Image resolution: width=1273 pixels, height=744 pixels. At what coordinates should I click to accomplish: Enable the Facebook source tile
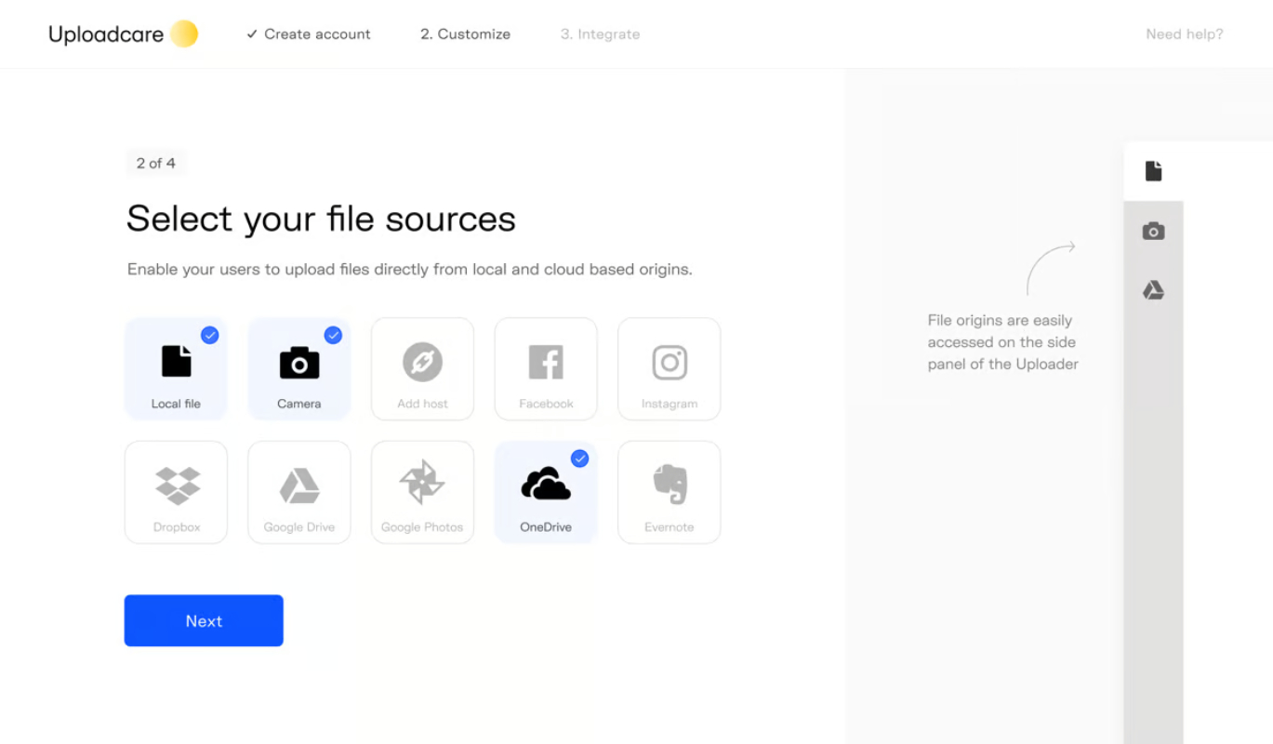(x=546, y=369)
